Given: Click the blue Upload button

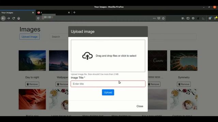Looking at the screenshot, I should [x=108, y=93].
